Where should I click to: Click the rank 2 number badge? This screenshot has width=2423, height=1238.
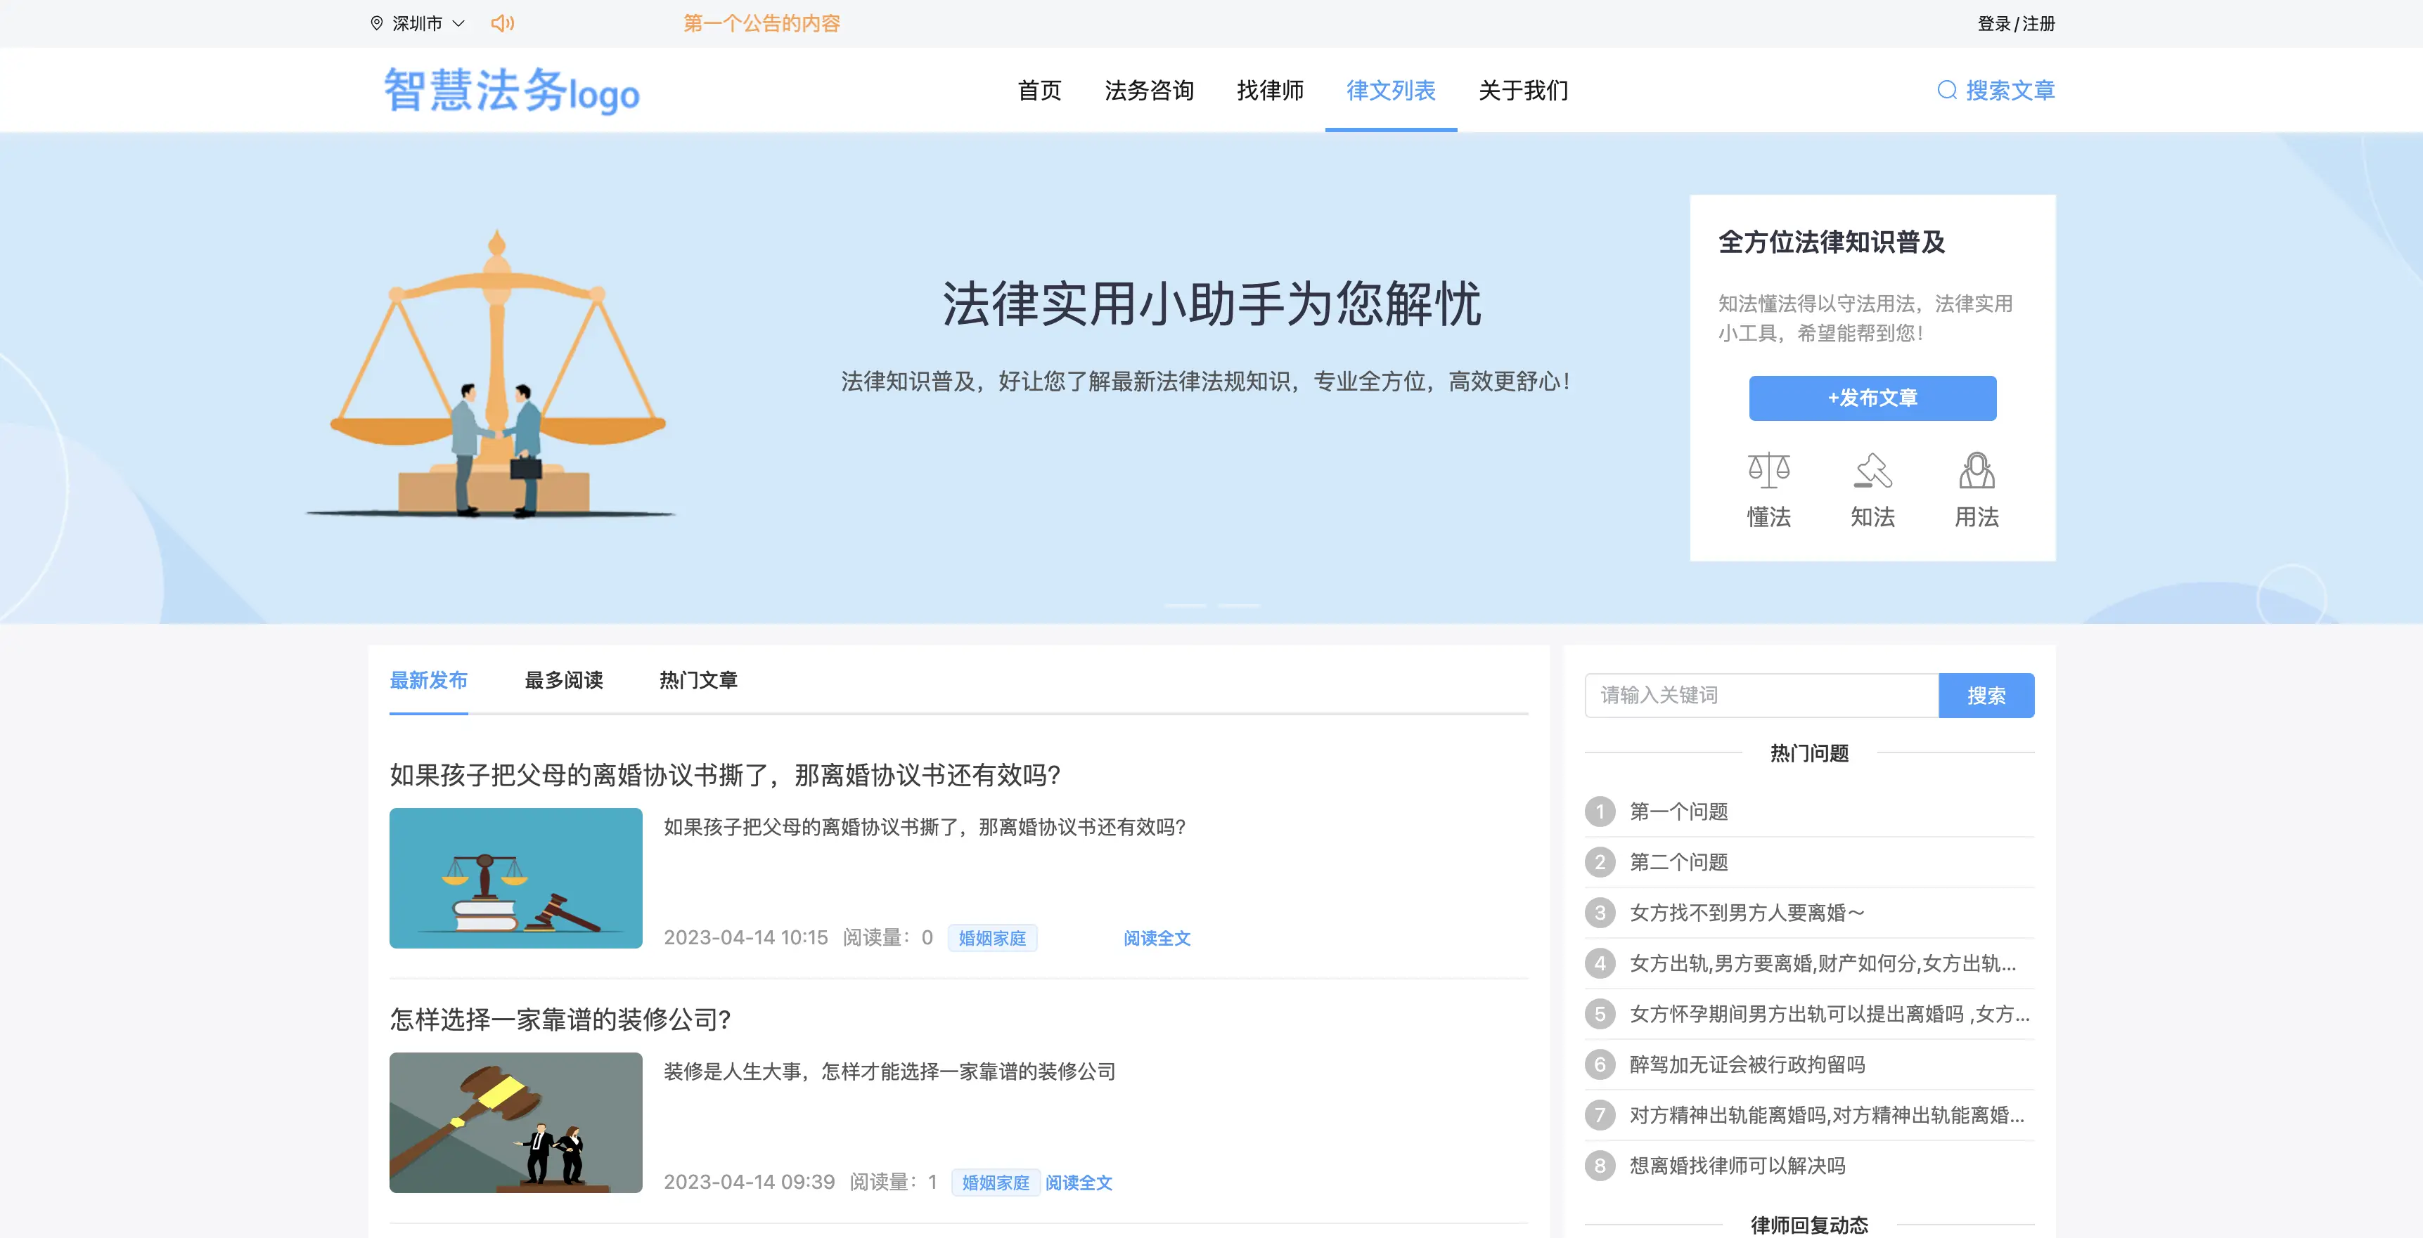tap(1599, 861)
